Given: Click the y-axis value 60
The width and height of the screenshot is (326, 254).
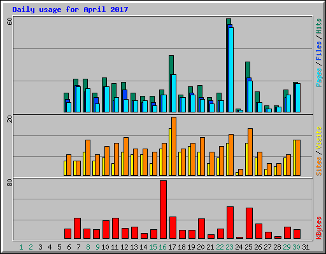Looking at the screenshot, I should (x=10, y=21).
